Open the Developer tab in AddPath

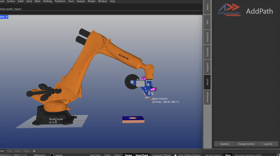(x=207, y=97)
